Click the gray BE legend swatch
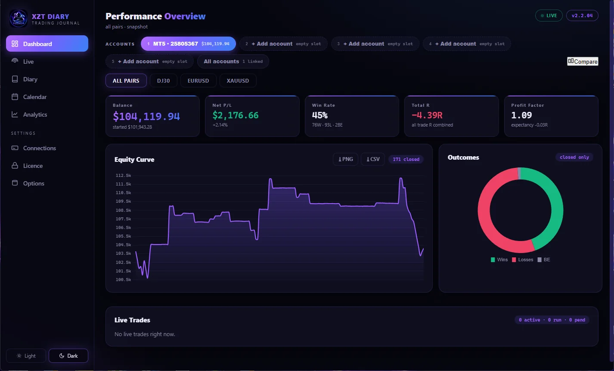The width and height of the screenshot is (614, 371). click(x=540, y=260)
